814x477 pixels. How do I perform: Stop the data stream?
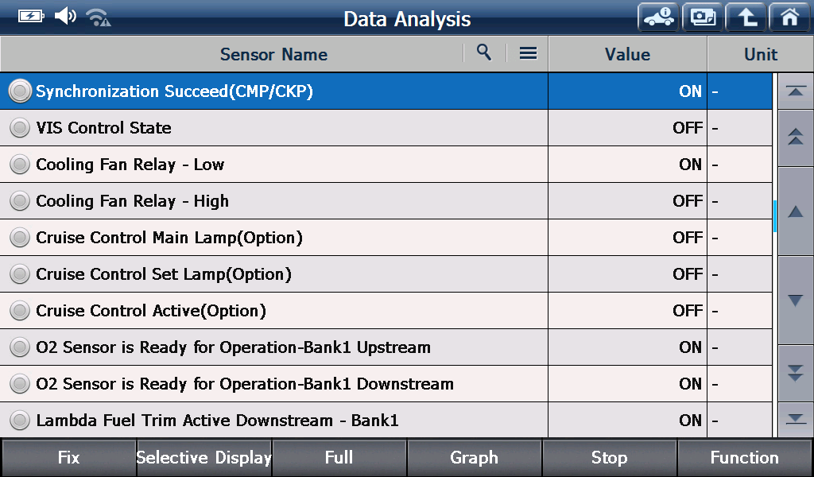610,458
